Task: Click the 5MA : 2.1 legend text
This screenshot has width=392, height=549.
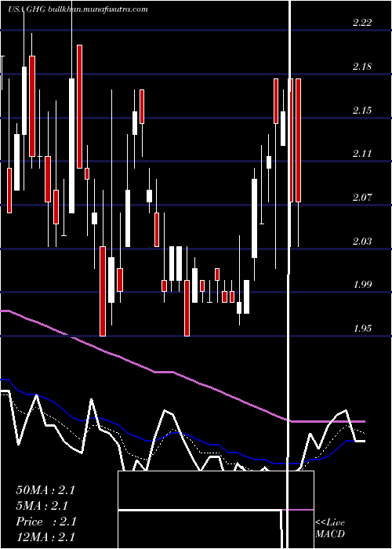Action: (x=42, y=506)
